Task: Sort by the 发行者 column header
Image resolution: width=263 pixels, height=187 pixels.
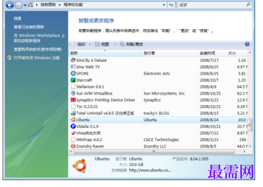Action: (170, 53)
